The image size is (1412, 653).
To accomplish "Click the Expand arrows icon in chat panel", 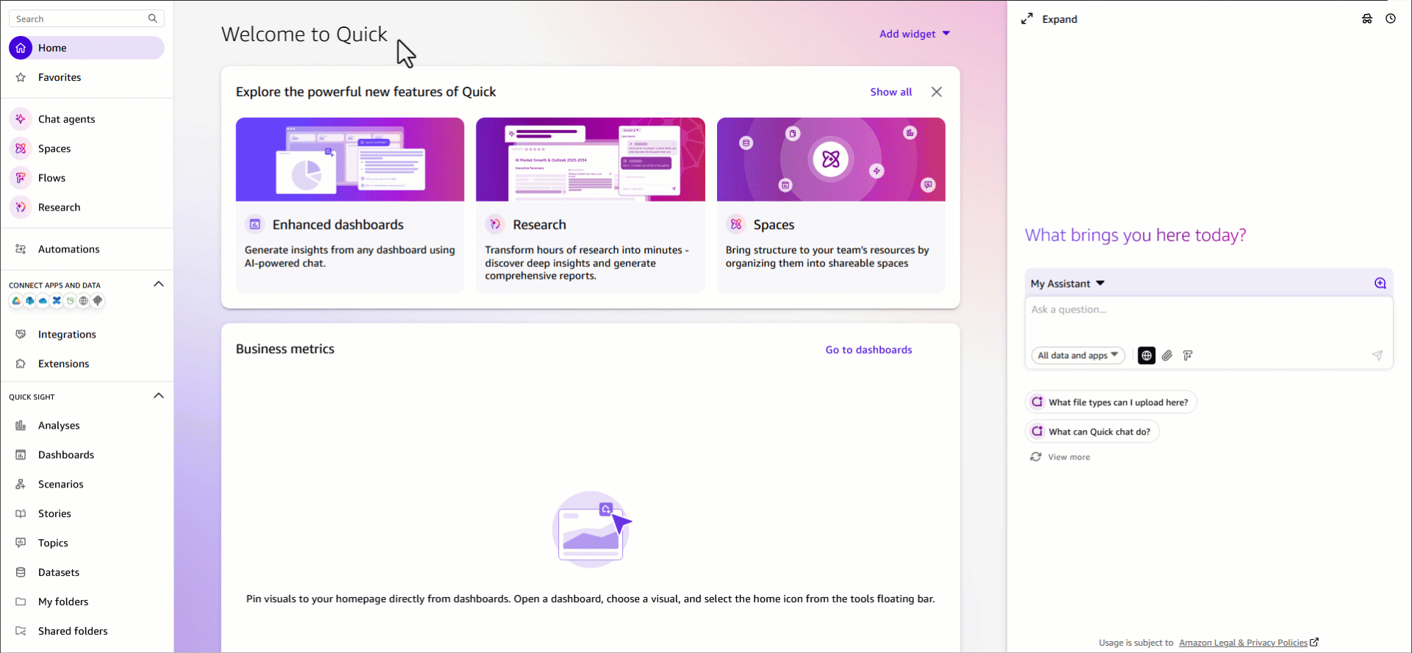I will tap(1027, 19).
